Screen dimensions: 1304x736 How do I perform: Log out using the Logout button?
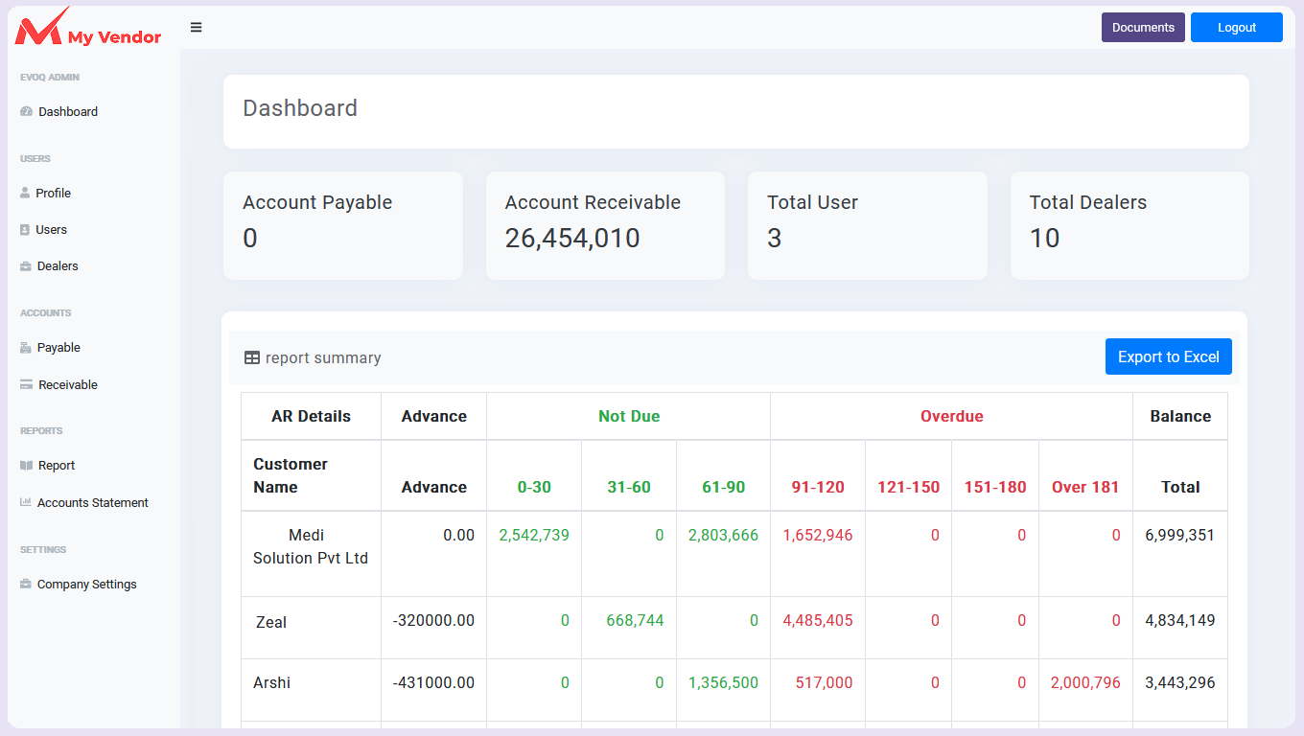[x=1236, y=28]
